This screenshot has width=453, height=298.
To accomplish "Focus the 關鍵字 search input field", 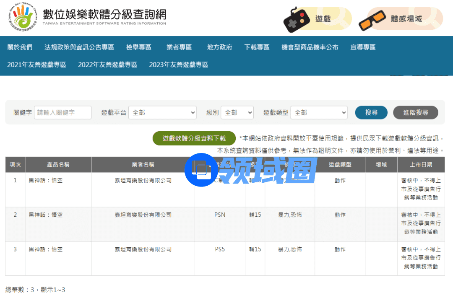I will (x=62, y=113).
